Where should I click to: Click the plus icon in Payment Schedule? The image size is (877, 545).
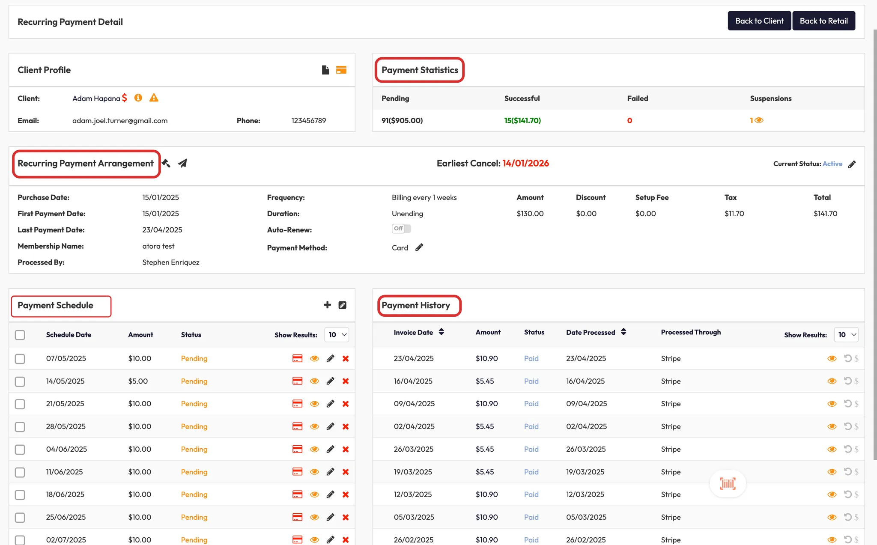[327, 305]
